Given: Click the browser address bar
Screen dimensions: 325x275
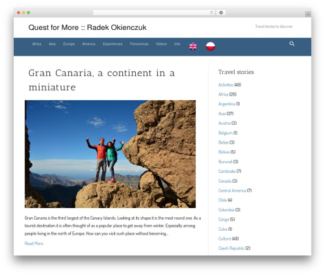Looking at the screenshot, I should tap(154, 12).
